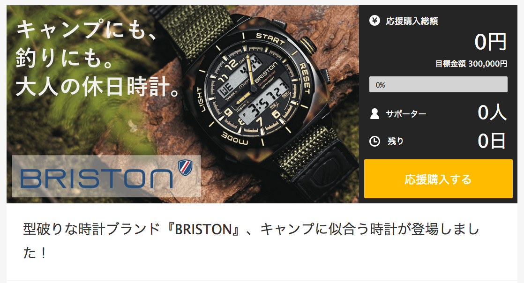Click the 0円 total amount figure
The height and width of the screenshot is (283, 524).
[490, 42]
